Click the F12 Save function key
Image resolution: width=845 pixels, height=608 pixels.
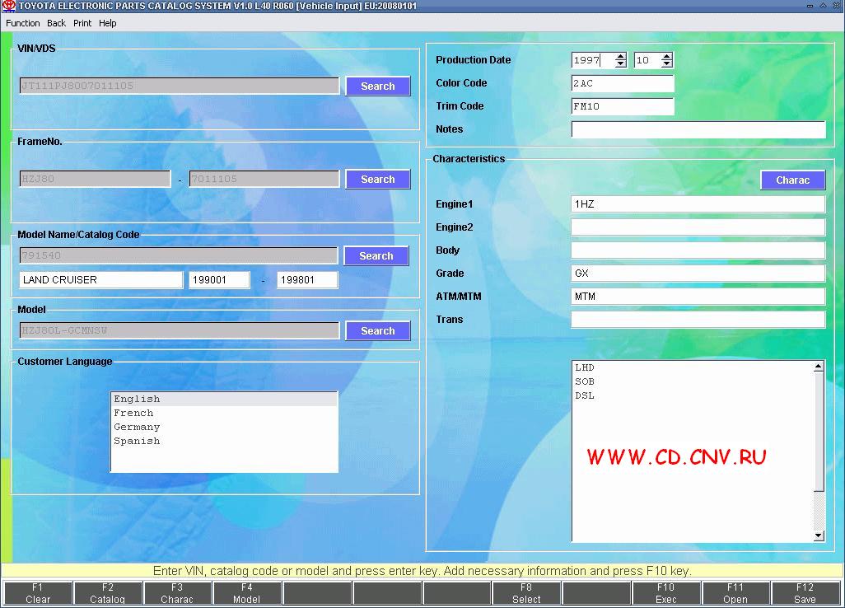805,593
